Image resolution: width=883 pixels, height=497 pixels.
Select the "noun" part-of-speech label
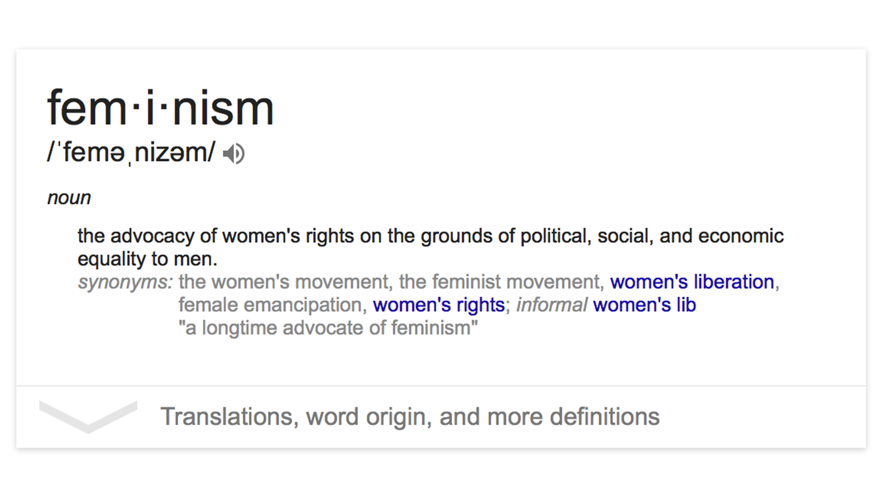click(x=69, y=198)
